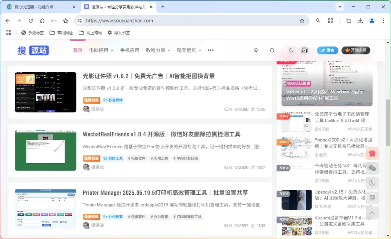Open the browser search magnifier icon

[x=318, y=21]
